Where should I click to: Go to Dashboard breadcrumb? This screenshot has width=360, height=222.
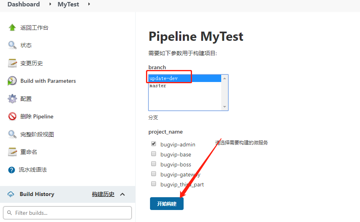pos(24,4)
